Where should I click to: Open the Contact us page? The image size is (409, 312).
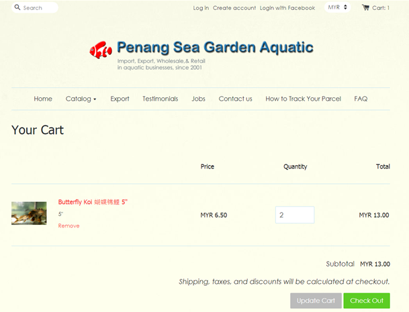point(235,99)
